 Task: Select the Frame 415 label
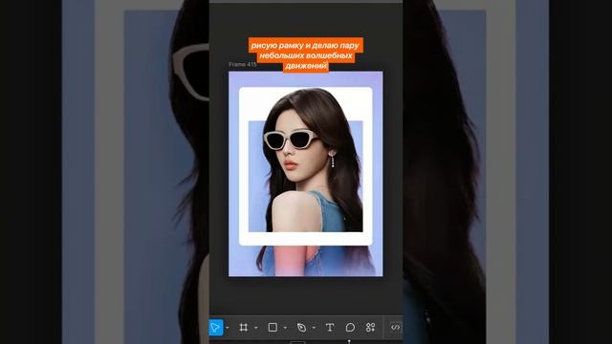(x=242, y=64)
